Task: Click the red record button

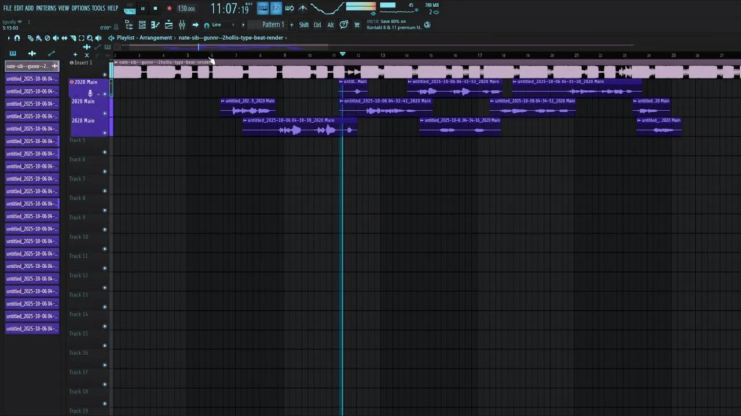Action: click(169, 9)
